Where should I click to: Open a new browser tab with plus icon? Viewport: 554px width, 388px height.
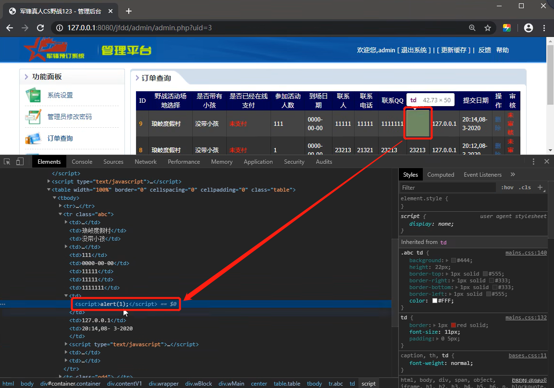(x=129, y=12)
